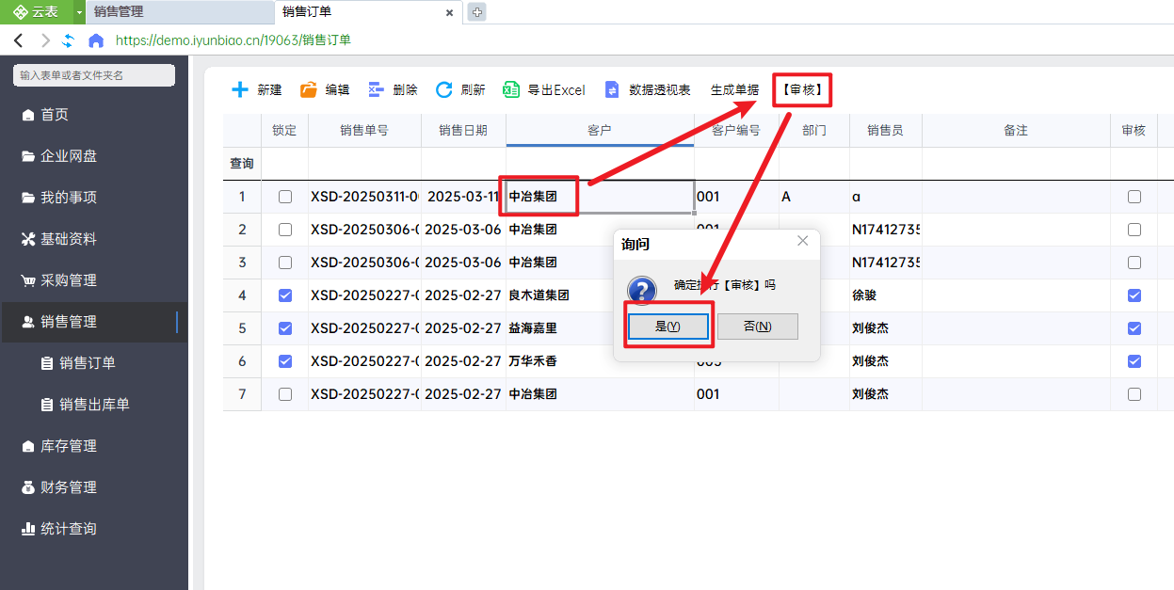Click the 2025-03-11 date cell
The width and height of the screenshot is (1174, 590).
click(x=463, y=197)
